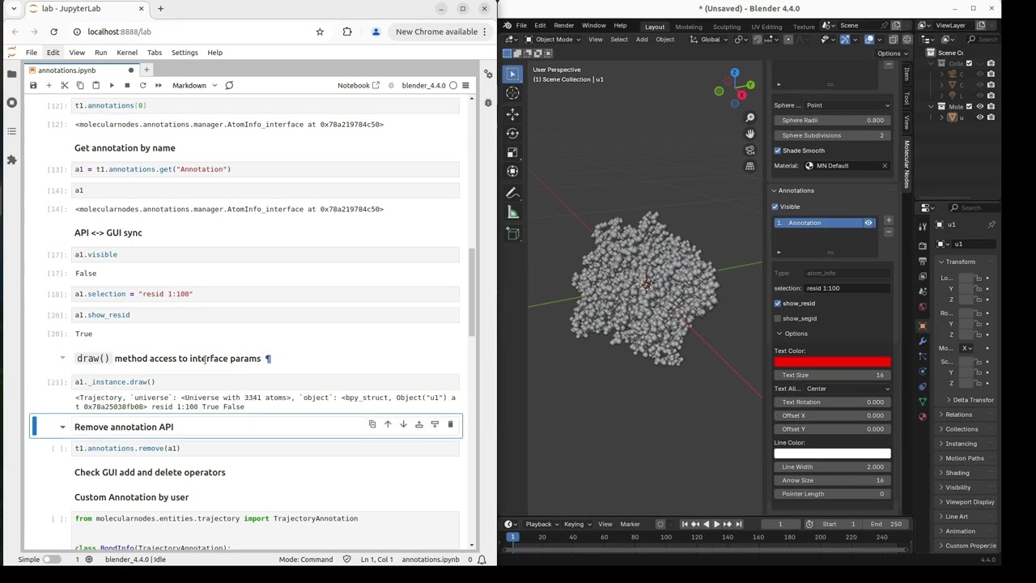Reload the page in Chrome
Screen dimensions: 1036x583
(53, 32)
